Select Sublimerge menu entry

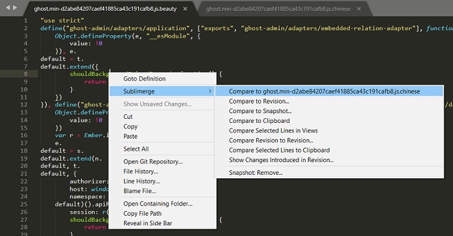(163, 91)
